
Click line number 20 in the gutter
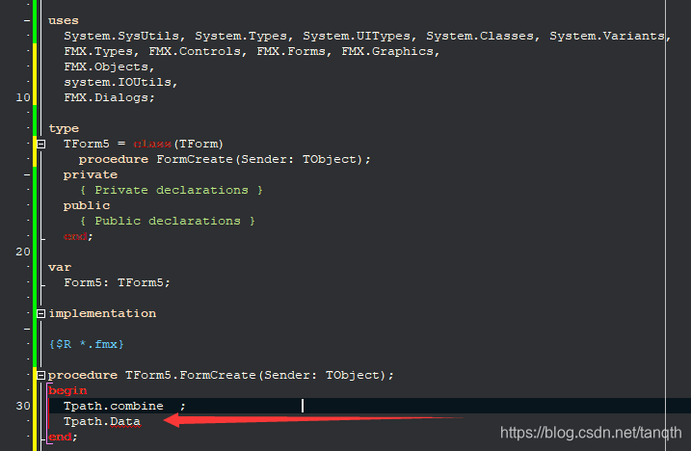pos(23,252)
